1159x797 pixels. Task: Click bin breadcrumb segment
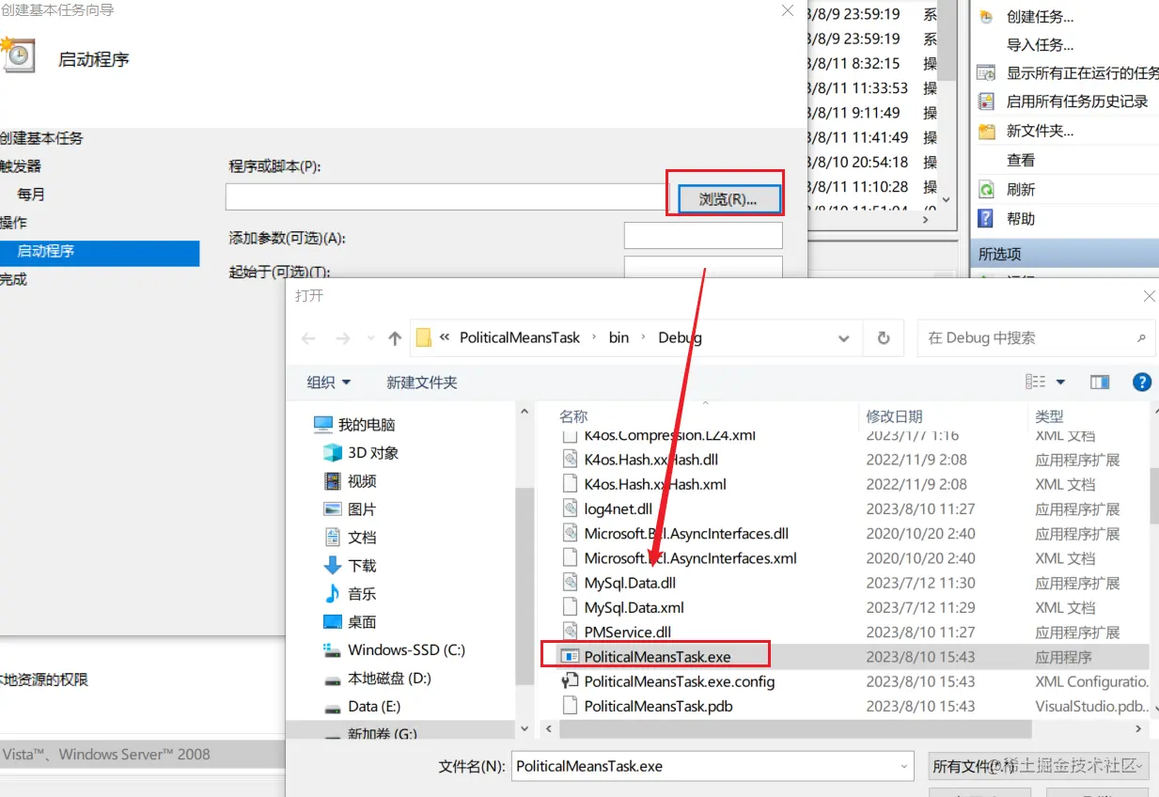(x=619, y=337)
